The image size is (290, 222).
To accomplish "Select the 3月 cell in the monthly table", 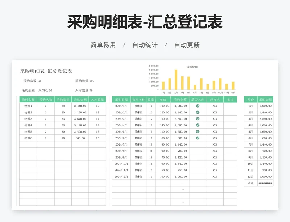I will point(250,119).
